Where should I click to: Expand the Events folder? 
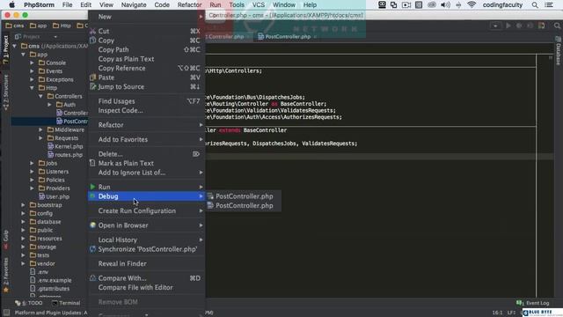32,71
